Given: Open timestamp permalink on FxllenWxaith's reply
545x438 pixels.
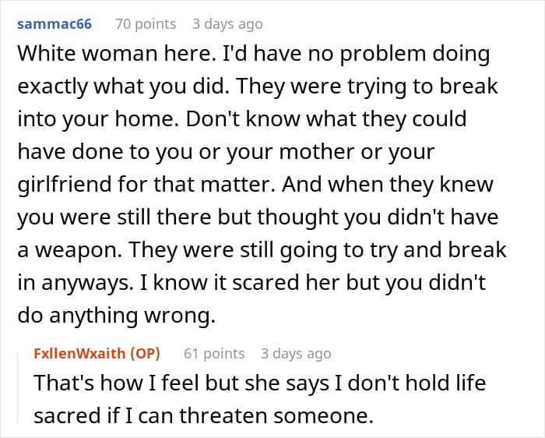Looking at the screenshot, I should 296,353.
